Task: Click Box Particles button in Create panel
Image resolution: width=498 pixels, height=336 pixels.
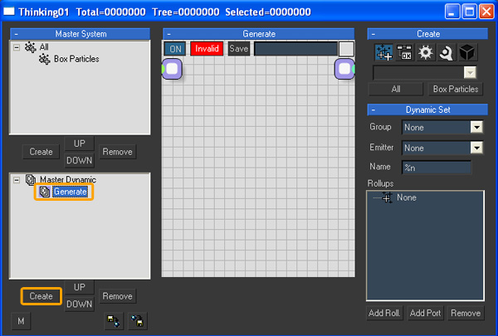Action: 456,90
